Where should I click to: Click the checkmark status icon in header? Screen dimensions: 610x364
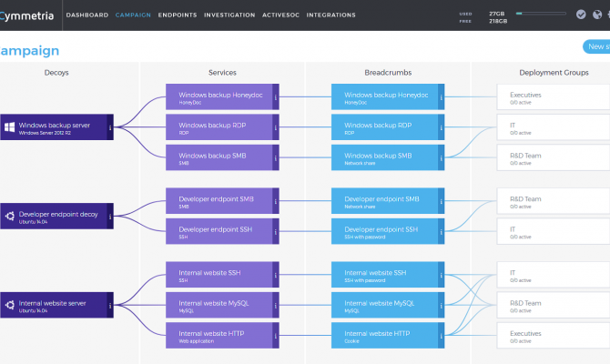point(581,15)
